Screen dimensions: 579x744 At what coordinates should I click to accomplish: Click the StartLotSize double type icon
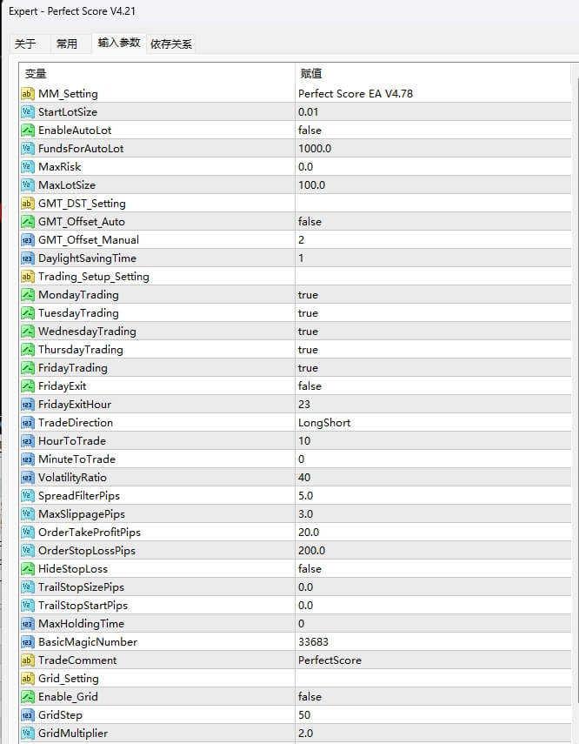point(28,112)
